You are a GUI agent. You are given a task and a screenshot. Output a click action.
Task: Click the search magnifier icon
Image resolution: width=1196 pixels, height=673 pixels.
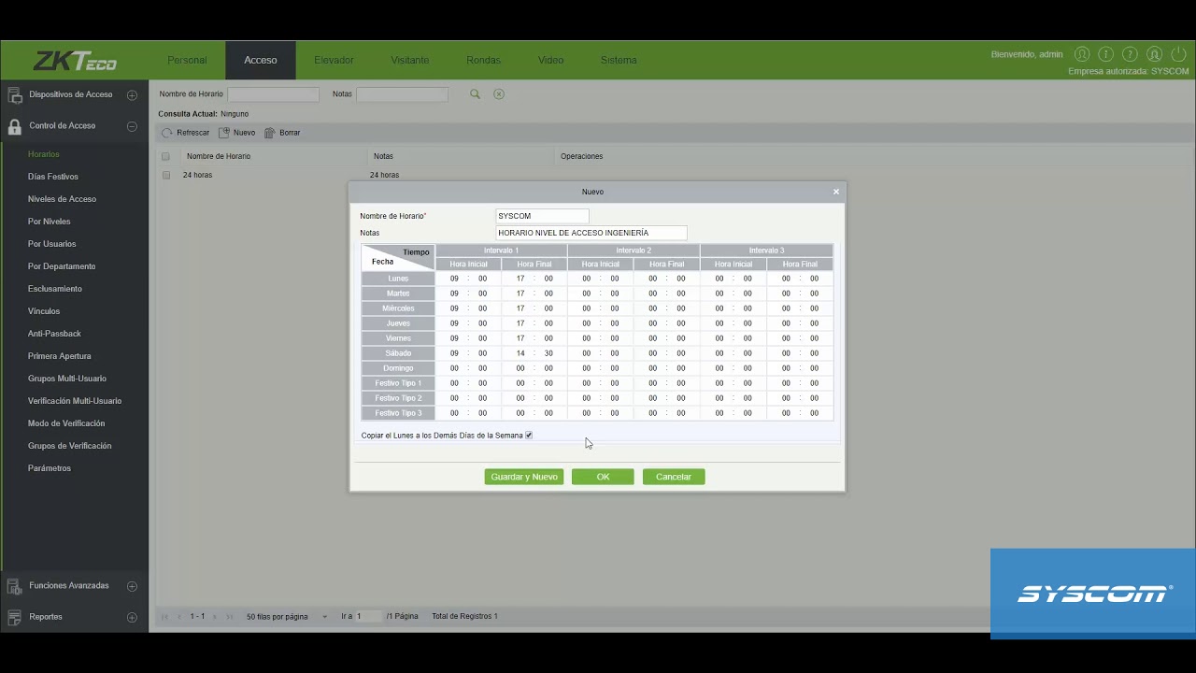[x=475, y=94]
